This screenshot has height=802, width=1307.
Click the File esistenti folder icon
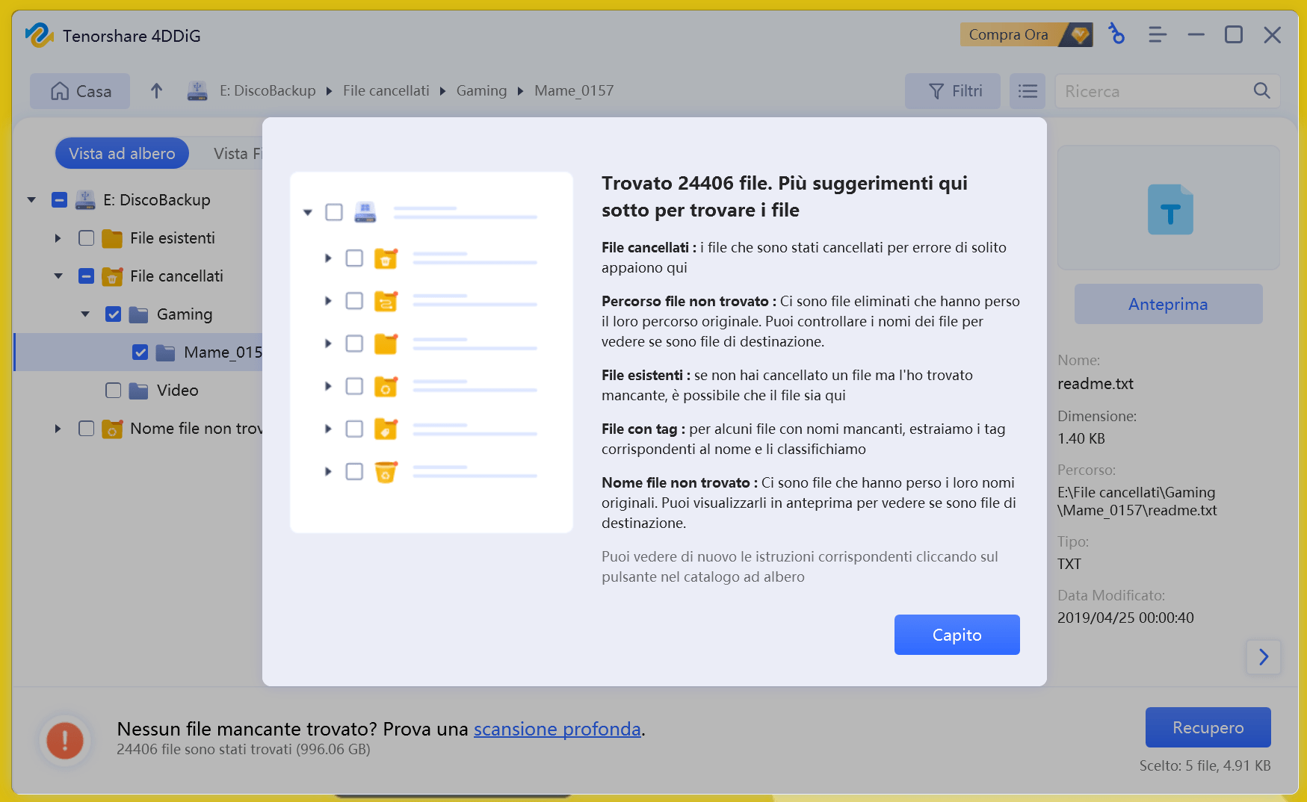112,238
